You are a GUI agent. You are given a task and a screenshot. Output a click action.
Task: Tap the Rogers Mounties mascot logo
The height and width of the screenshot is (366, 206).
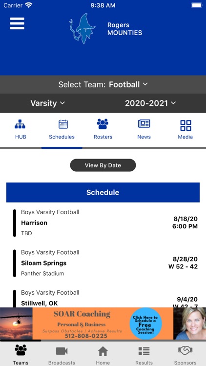pos(82,28)
